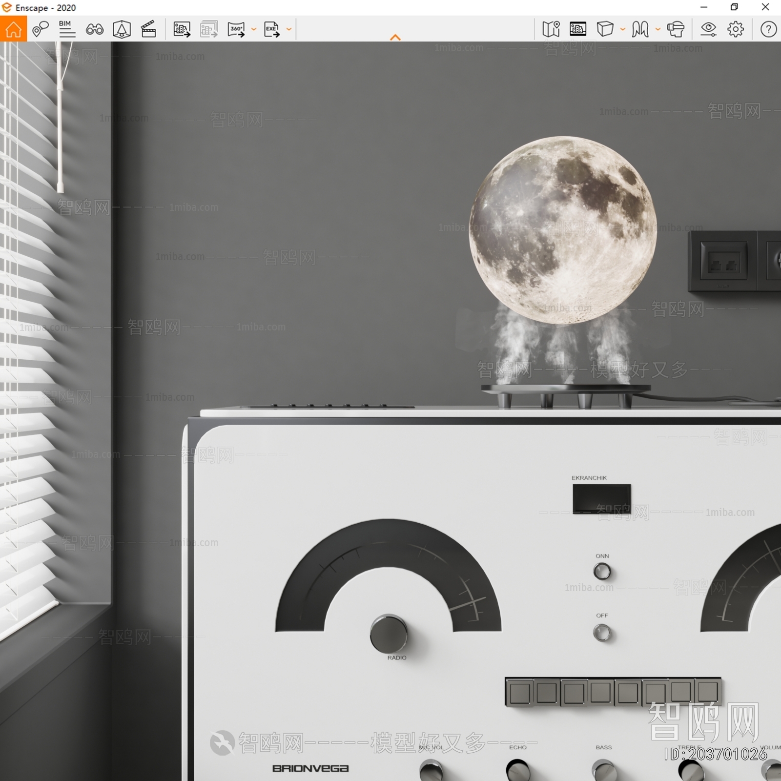The image size is (781, 781).
Task: Open the collaborative annotations pin-and-speech-bubble icon
Action: click(x=41, y=29)
